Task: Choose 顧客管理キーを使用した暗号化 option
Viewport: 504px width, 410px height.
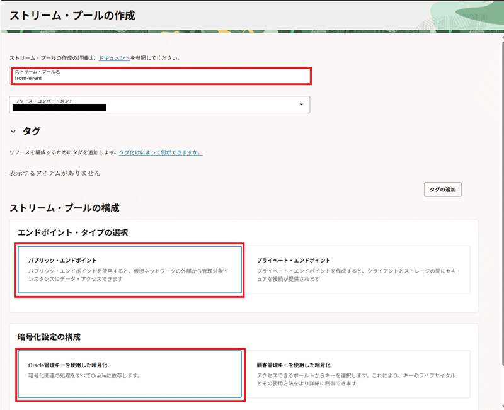Action: [x=357, y=375]
